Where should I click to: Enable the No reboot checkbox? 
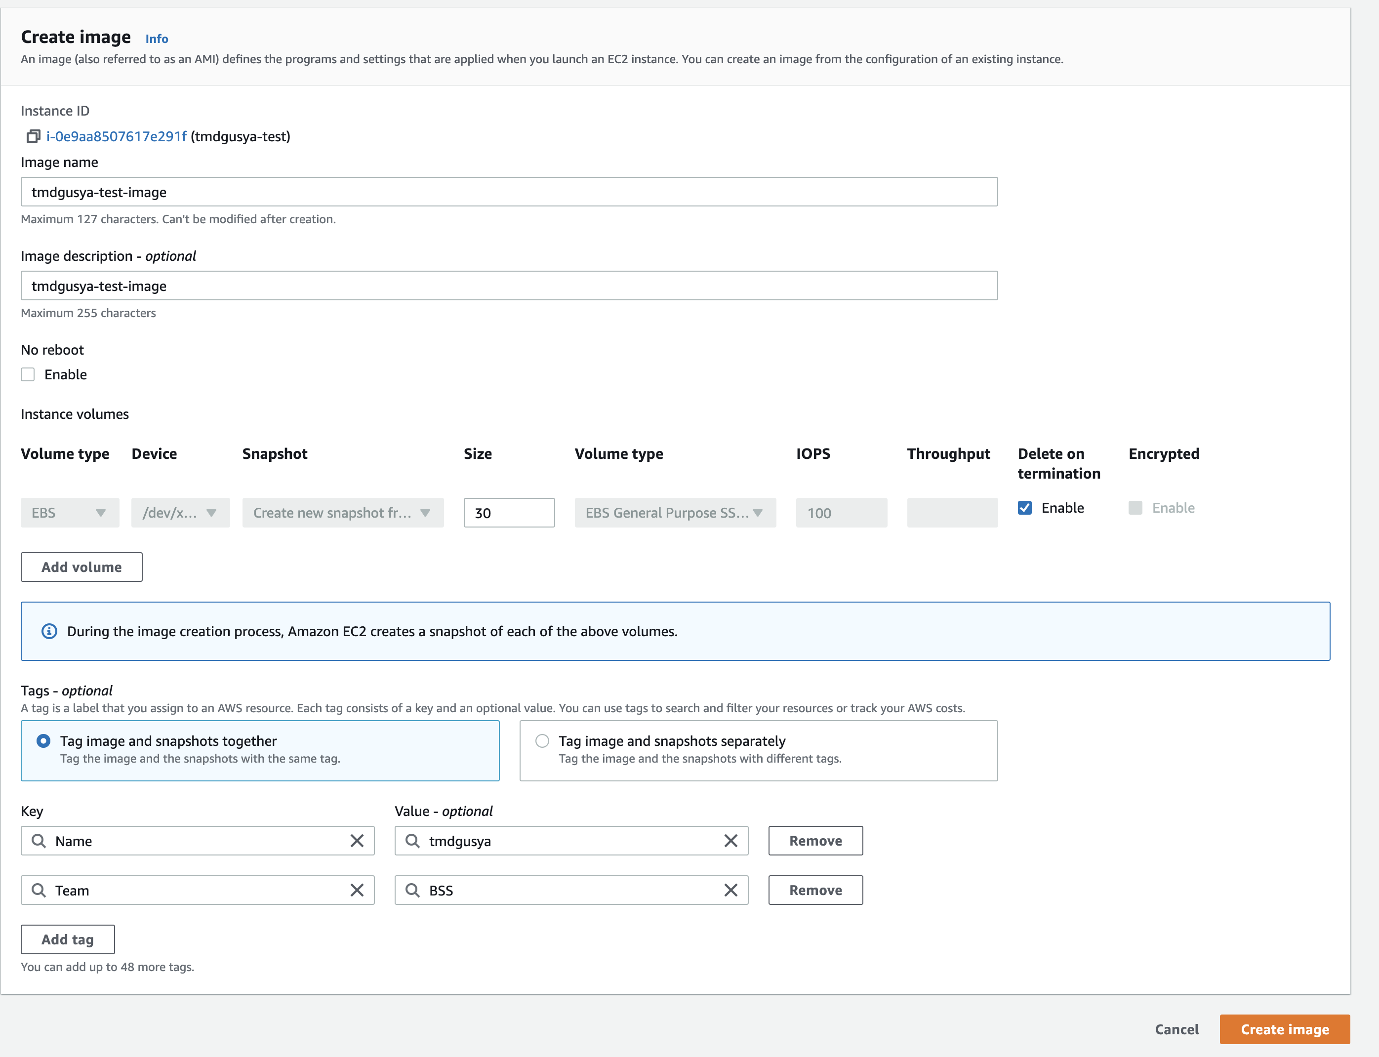(28, 374)
